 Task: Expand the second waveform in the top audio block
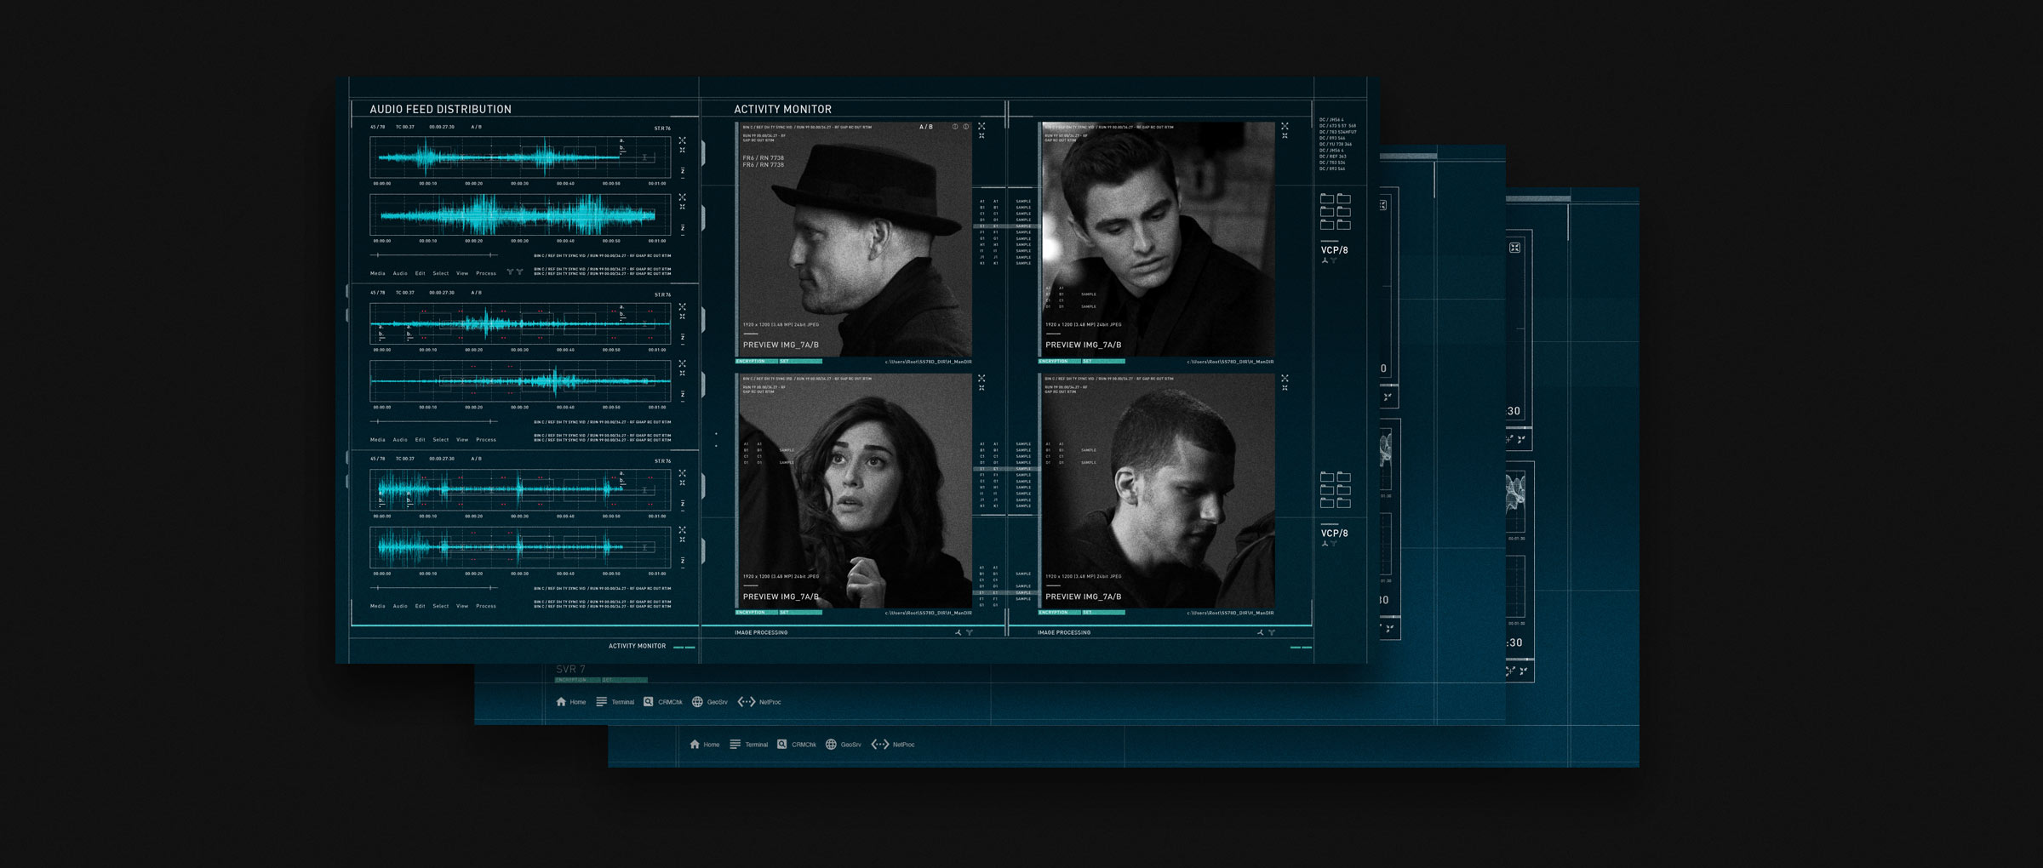click(x=682, y=197)
